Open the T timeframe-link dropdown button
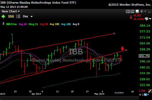This screenshot has width=152, height=100. click(x=132, y=12)
